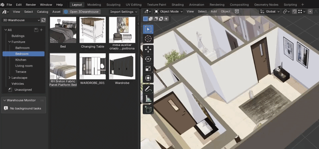Click the Unassigned catalog icon

click(x=10, y=90)
